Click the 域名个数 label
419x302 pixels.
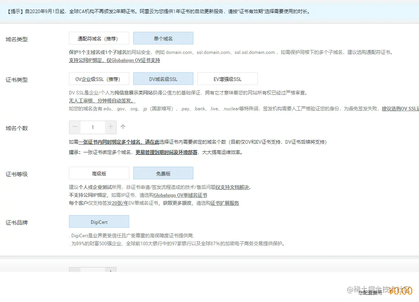pyautogui.click(x=17, y=128)
